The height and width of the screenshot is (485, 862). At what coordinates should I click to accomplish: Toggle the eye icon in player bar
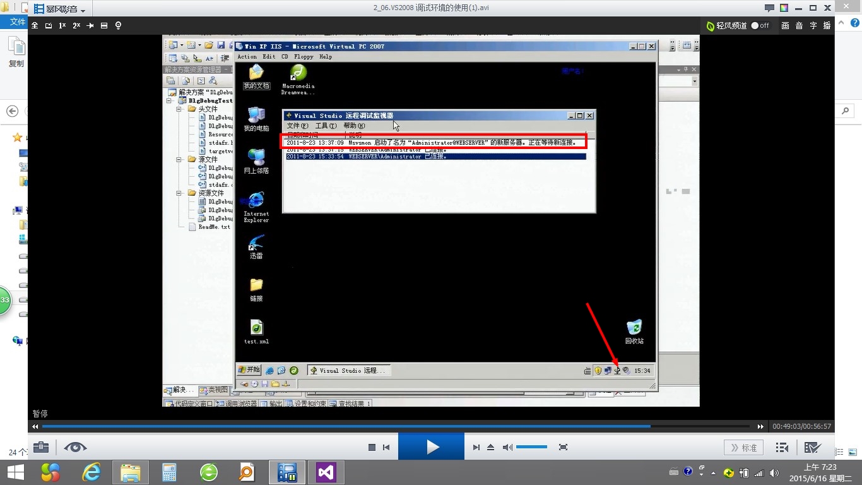(x=76, y=447)
